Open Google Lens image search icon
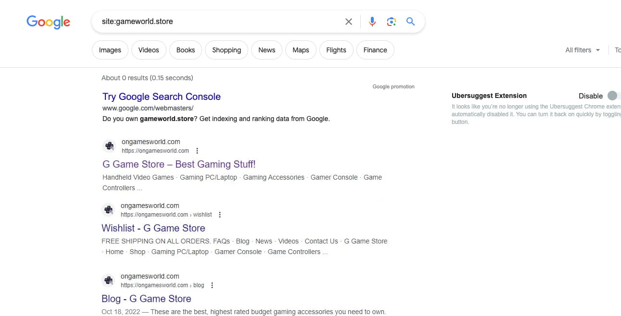Screen dimensions: 621x316 coord(392,22)
